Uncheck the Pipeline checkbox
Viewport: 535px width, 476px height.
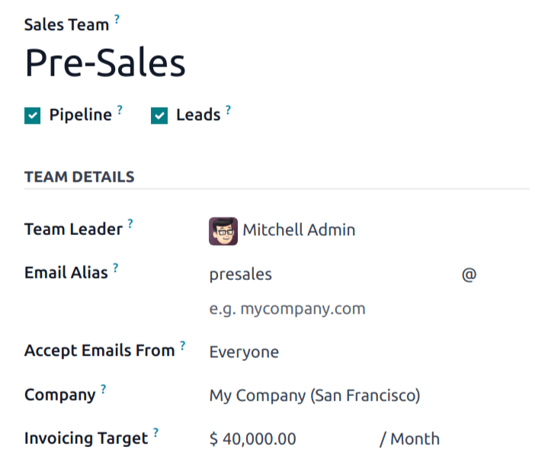click(33, 116)
